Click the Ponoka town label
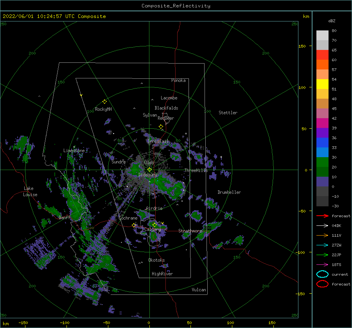Image resolution: width=352 pixels, height=328 pixels. point(178,80)
